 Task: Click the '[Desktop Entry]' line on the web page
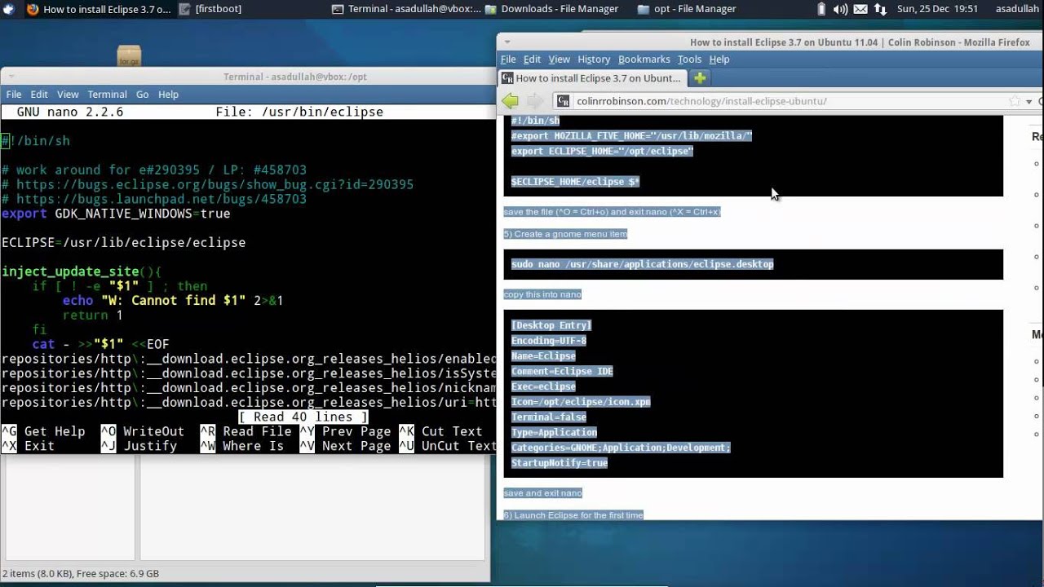click(x=551, y=325)
